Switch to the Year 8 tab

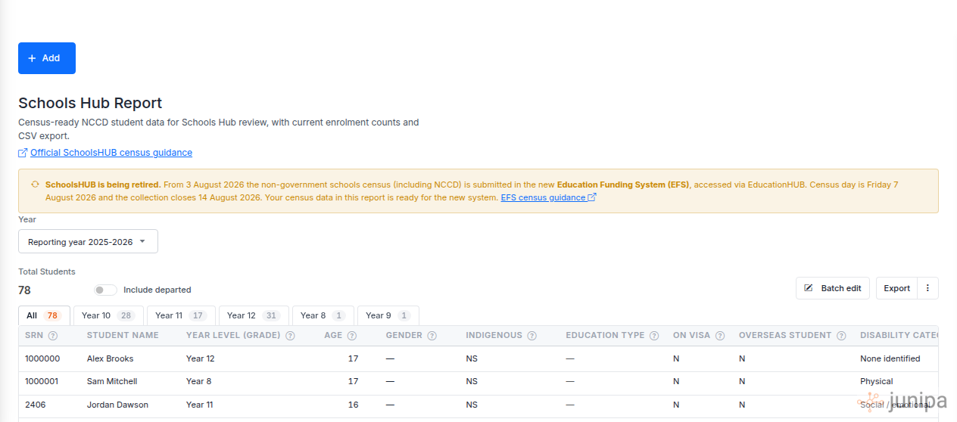323,315
